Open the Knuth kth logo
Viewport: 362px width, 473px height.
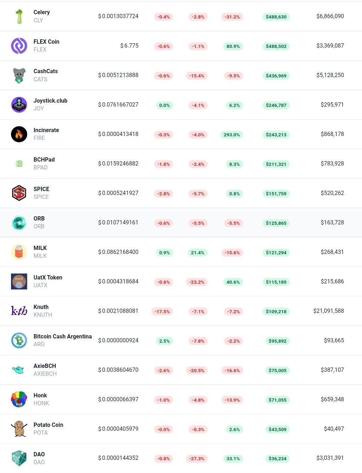click(x=19, y=311)
